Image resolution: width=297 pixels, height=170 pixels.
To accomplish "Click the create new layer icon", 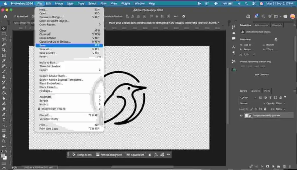I will coord(284,167).
